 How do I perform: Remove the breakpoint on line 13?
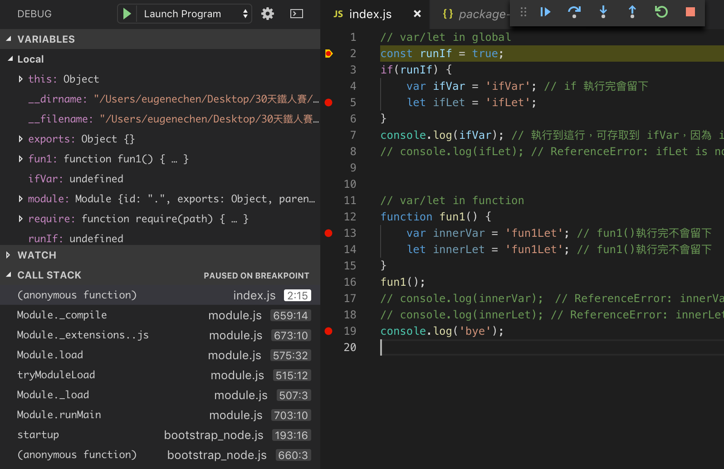pos(329,233)
